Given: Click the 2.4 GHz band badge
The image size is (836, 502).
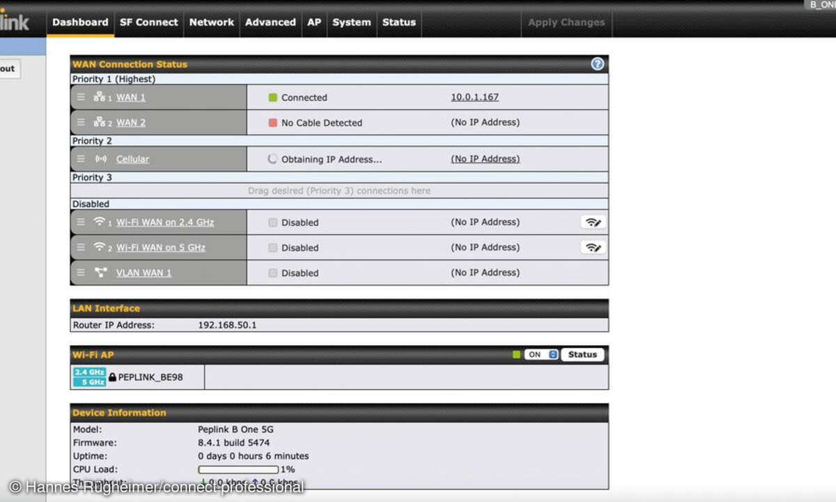Looking at the screenshot, I should [89, 372].
